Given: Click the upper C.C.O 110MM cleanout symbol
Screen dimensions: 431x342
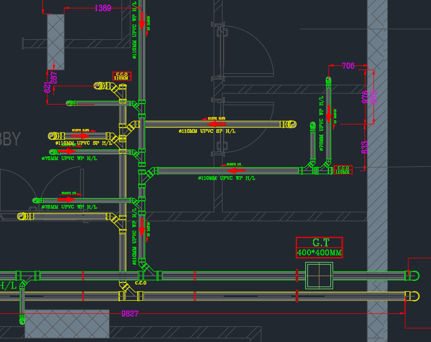Looking at the screenshot, I should 121,75.
